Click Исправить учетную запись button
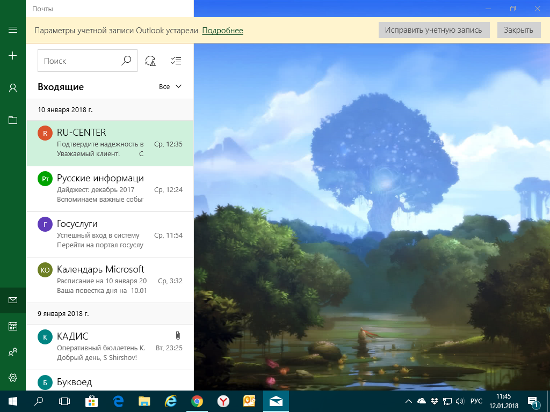Viewport: 550px width, 412px height. click(x=433, y=30)
